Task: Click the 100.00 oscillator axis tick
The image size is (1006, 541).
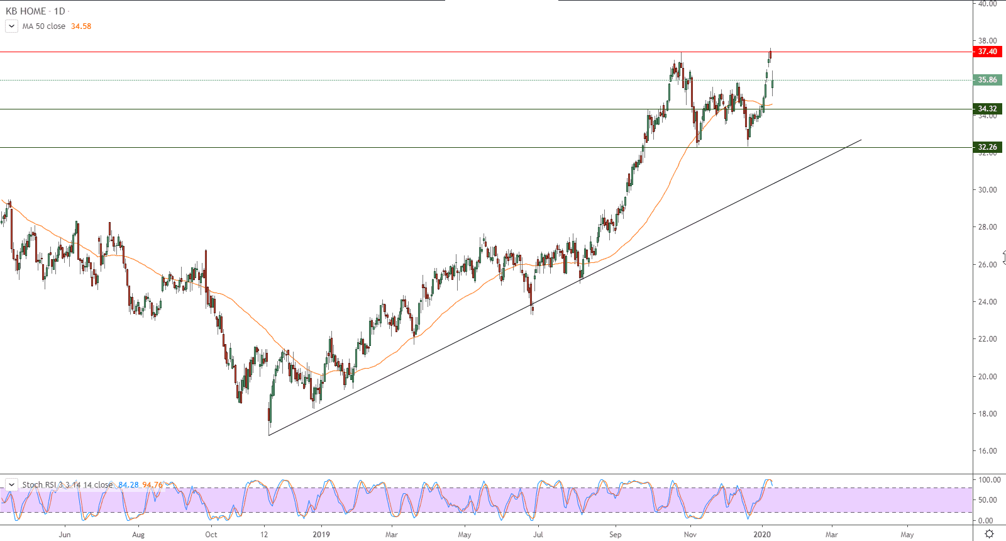Action: (989, 480)
